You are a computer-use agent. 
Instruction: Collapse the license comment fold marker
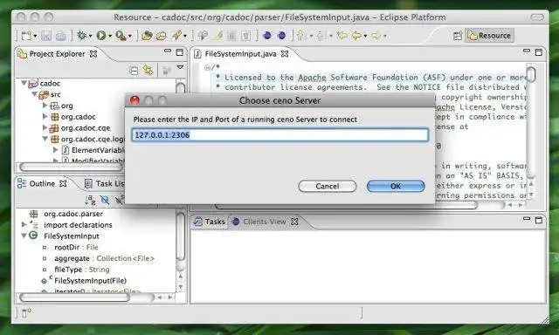pos(207,67)
